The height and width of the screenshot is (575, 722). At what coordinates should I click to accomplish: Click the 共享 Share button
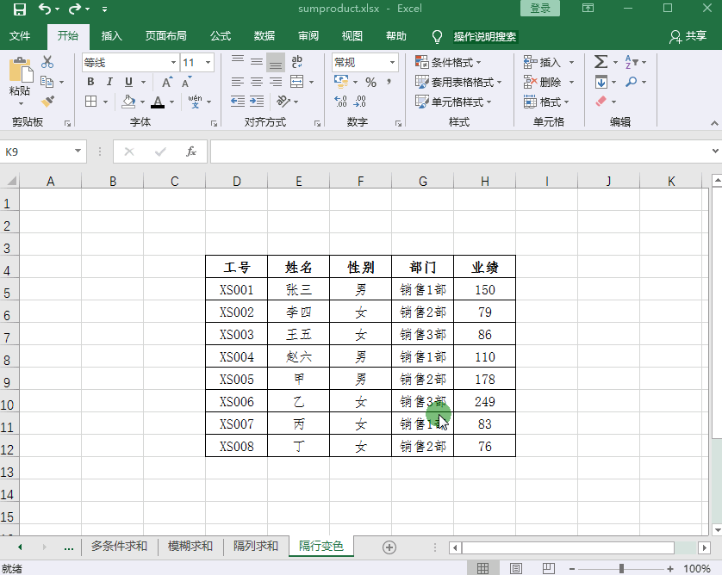688,36
